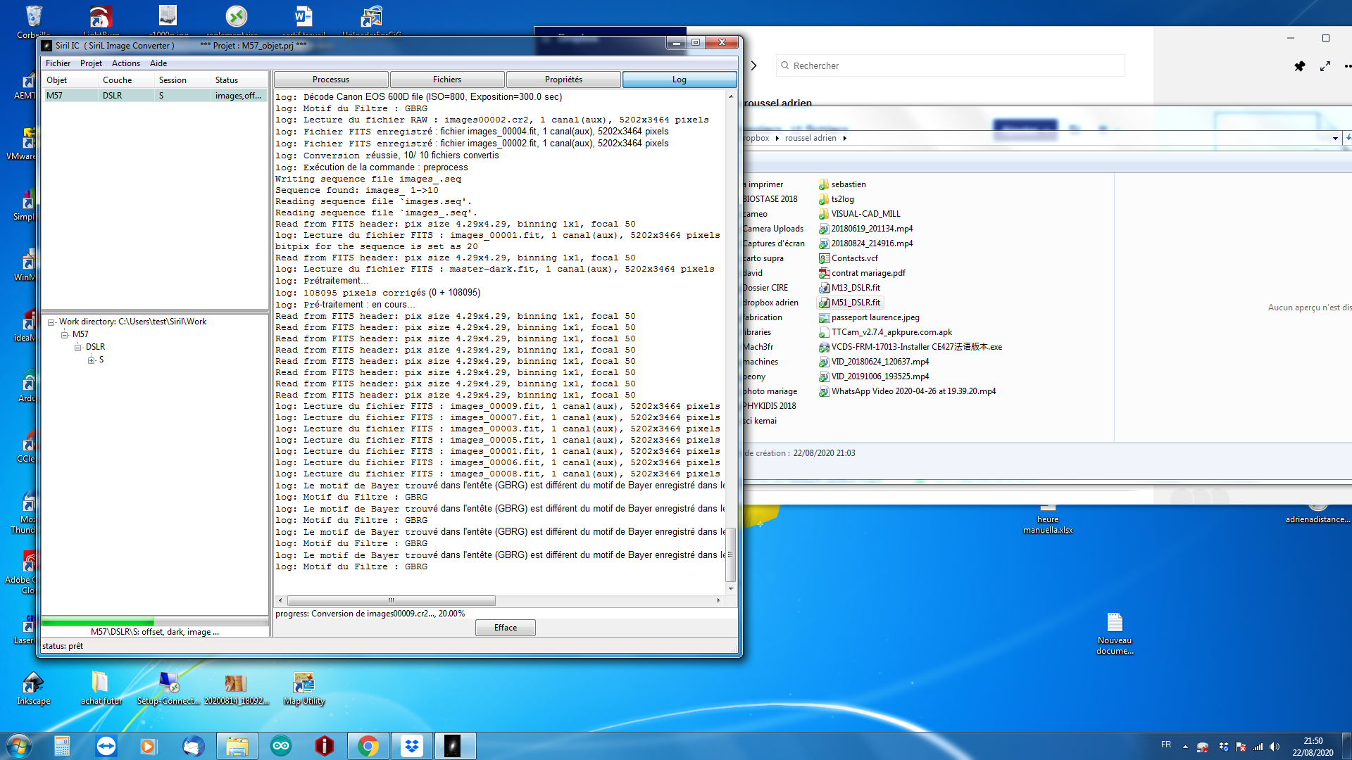The height and width of the screenshot is (760, 1352).
Task: Open the Actions menu
Action: (126, 63)
